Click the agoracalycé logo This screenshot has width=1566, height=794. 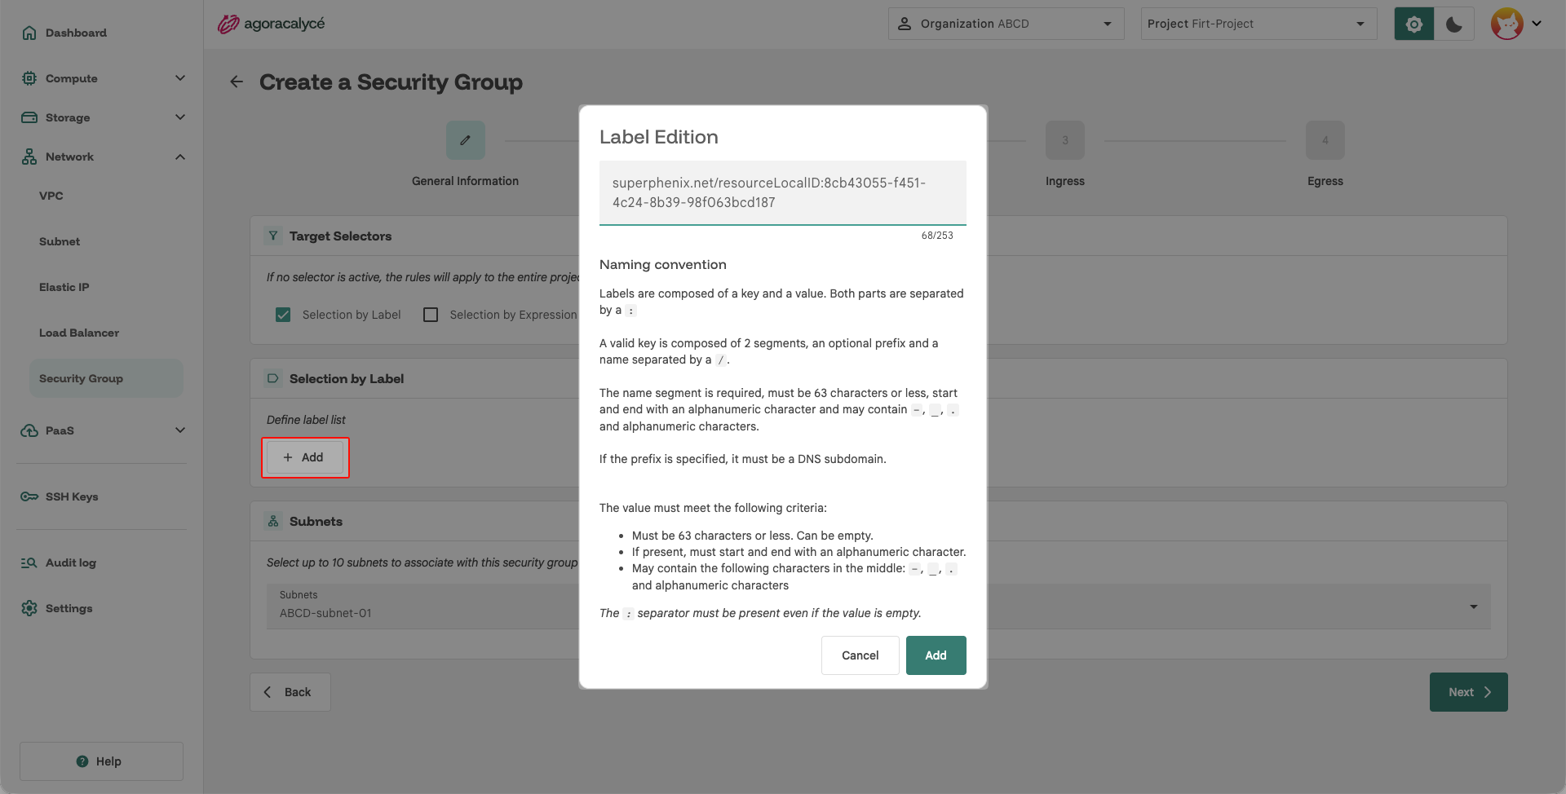272,24
